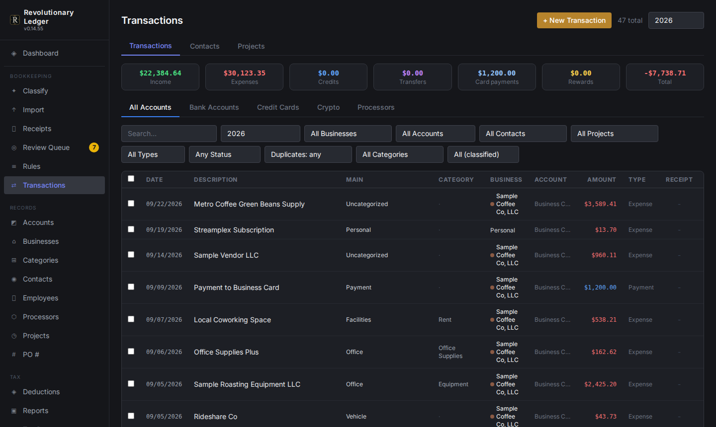The width and height of the screenshot is (716, 427).
Task: Click the orange dot beside Metro Coffee business
Action: [x=492, y=204]
